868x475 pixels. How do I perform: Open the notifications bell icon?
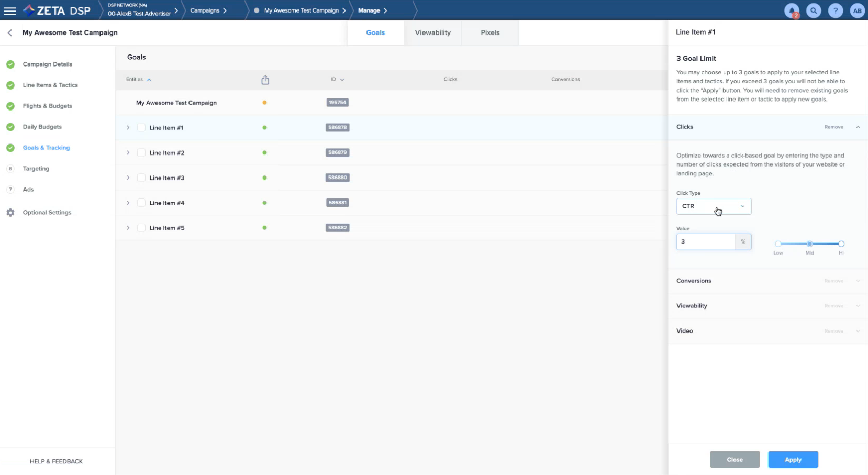click(792, 10)
